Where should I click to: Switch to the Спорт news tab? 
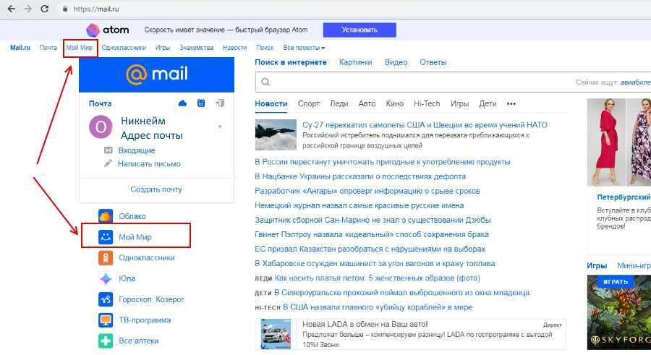click(309, 103)
